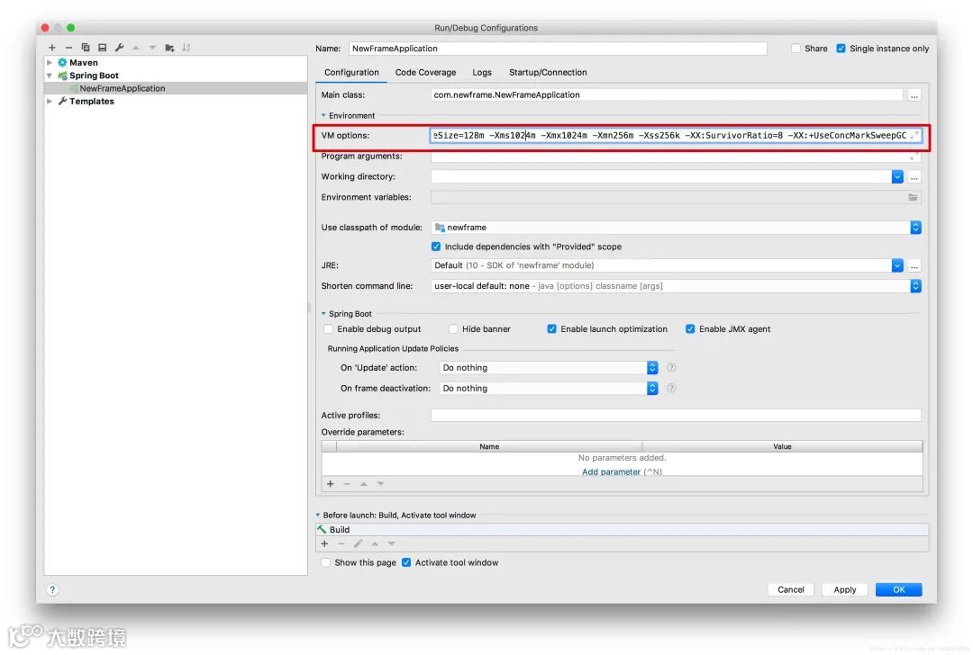Move override parameter up
Viewport: 973px width, 655px height.
pyautogui.click(x=364, y=484)
